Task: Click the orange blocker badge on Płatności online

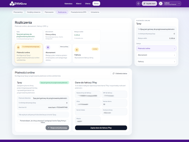Action: coord(31,47)
